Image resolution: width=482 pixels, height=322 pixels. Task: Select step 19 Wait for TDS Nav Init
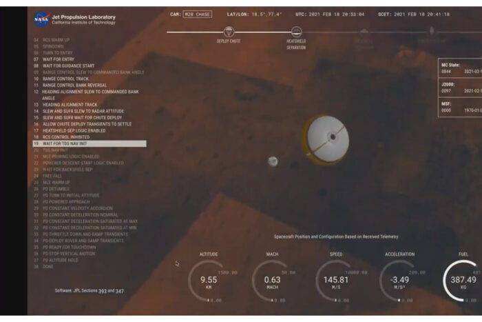(x=68, y=143)
